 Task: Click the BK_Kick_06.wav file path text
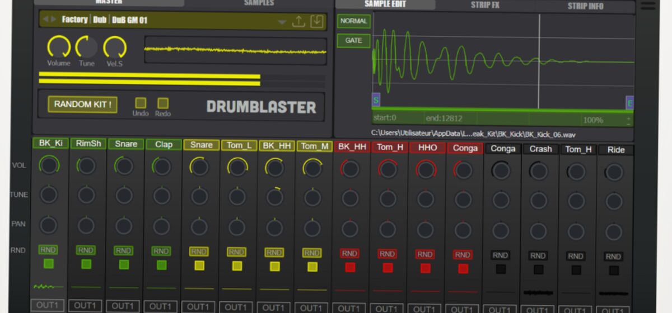tap(473, 134)
